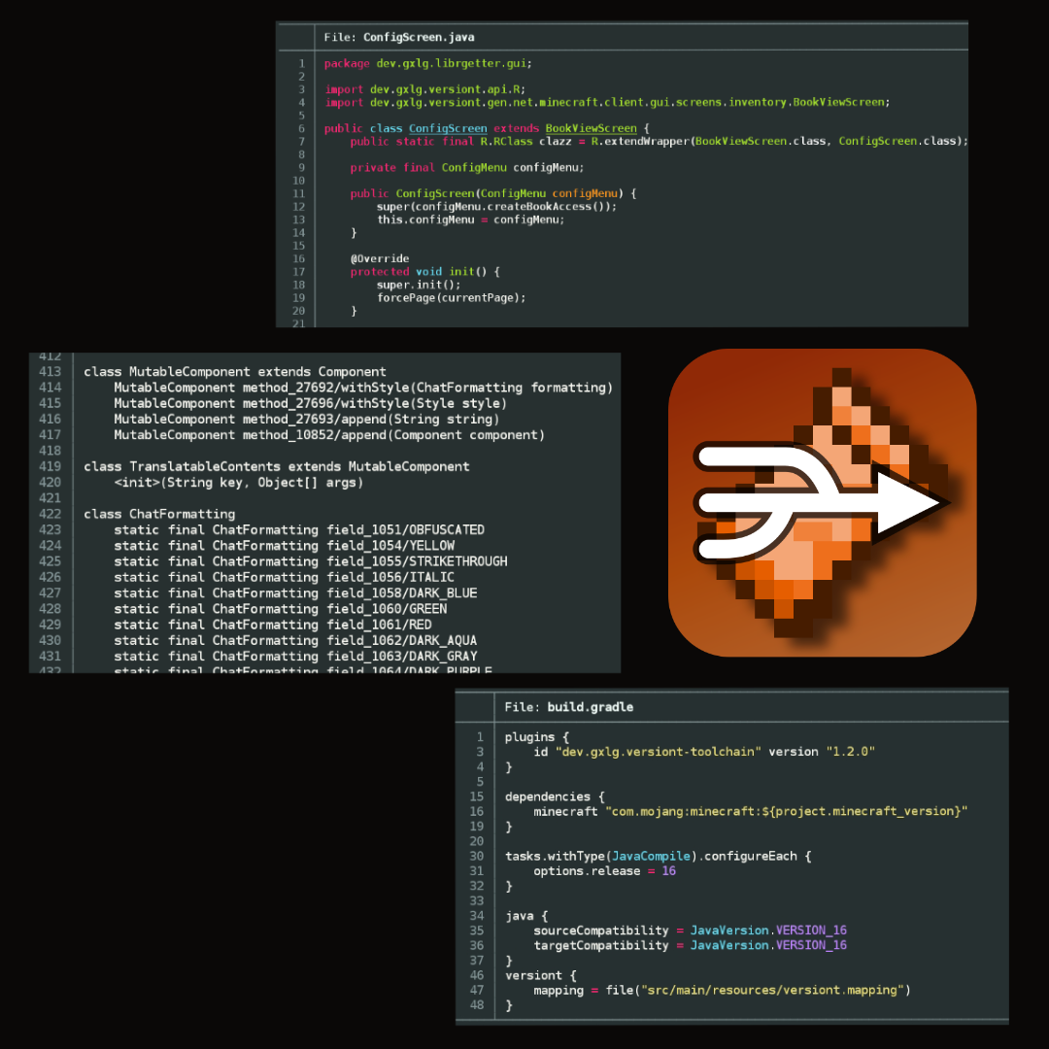1049x1049 pixels.
Task: Click 'protected void init()' line
Action: 424,272
